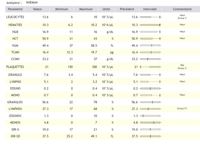This screenshot has width=200, height=144.
Task: Select the HEMATIES parameter row label
Action: 15,25
